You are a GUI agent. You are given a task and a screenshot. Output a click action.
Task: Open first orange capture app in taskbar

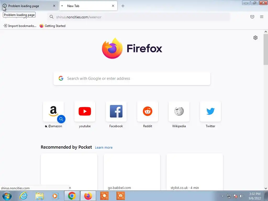tap(104, 196)
